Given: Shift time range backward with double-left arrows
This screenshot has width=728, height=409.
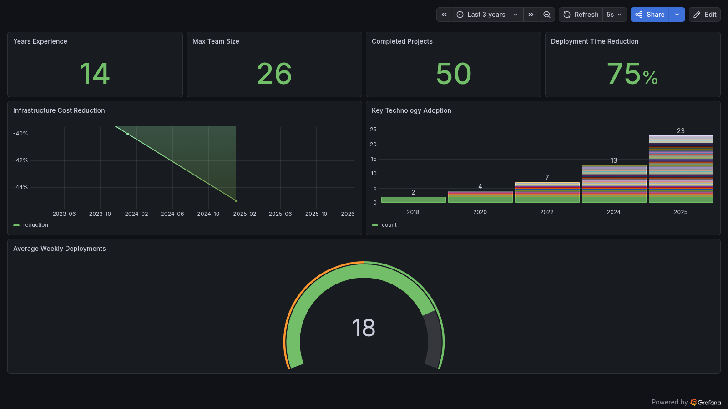Looking at the screenshot, I should coord(444,15).
